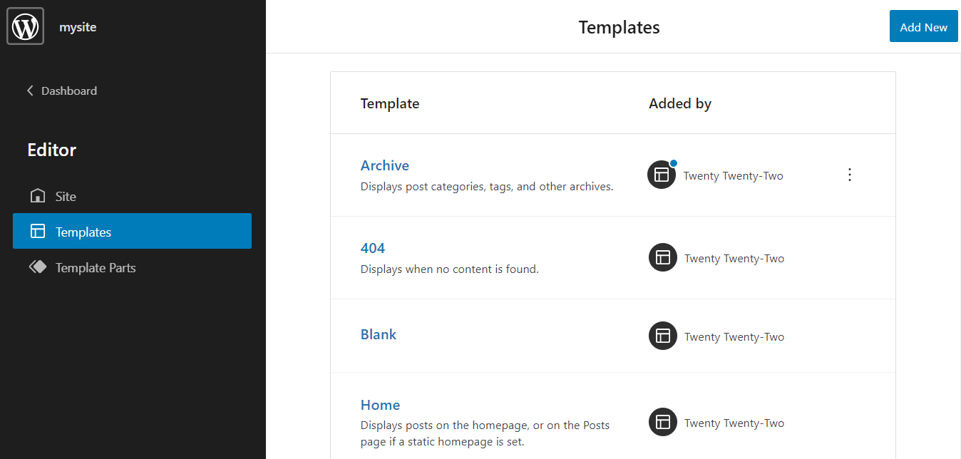The width and height of the screenshot is (961, 459).
Task: Switch to Template Parts in the sidebar
Action: 95,267
